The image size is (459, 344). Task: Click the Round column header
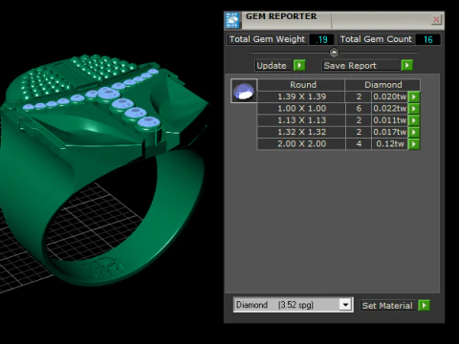click(301, 85)
